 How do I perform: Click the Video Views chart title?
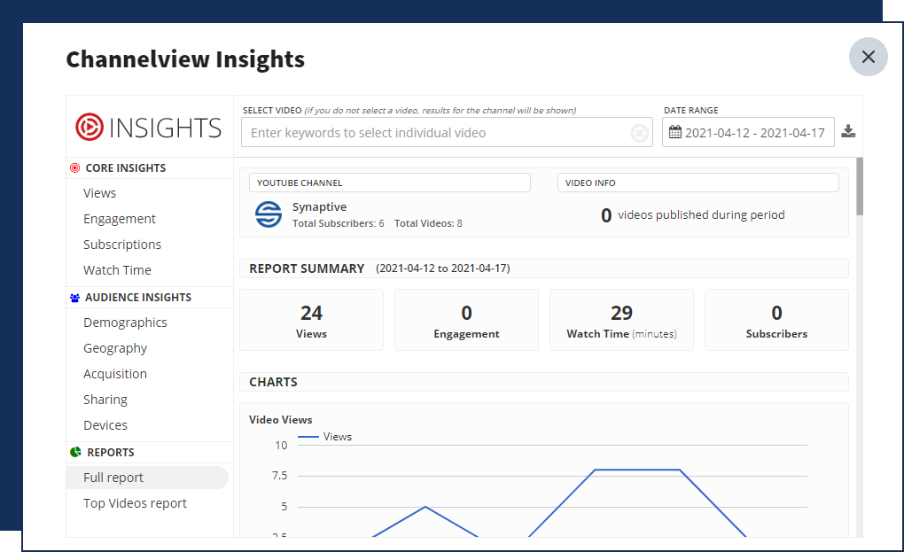[281, 420]
